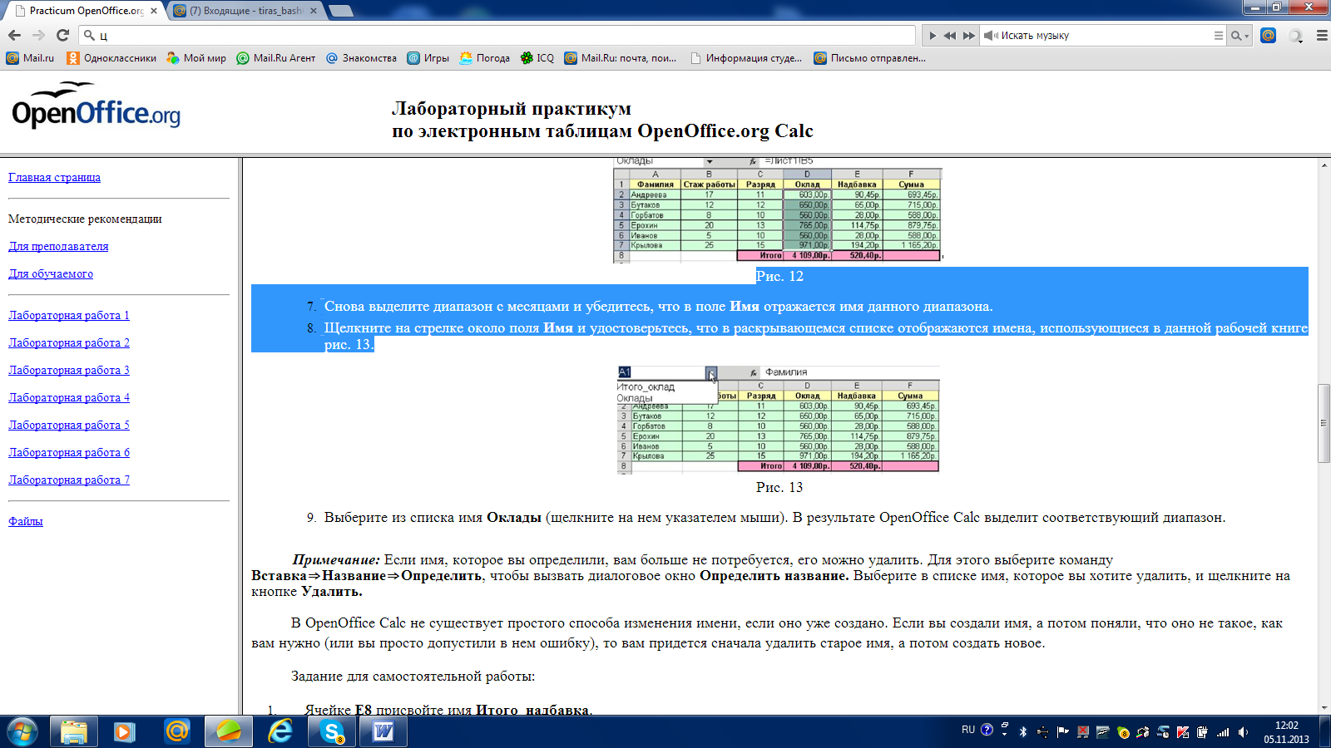
Task: Click the blue help question-mark tray icon
Action: (x=987, y=731)
